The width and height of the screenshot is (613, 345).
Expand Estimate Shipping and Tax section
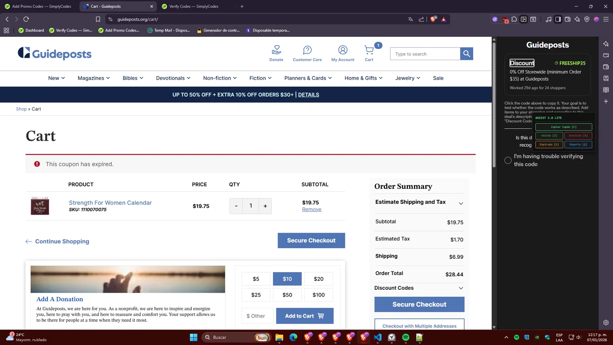coord(419,202)
